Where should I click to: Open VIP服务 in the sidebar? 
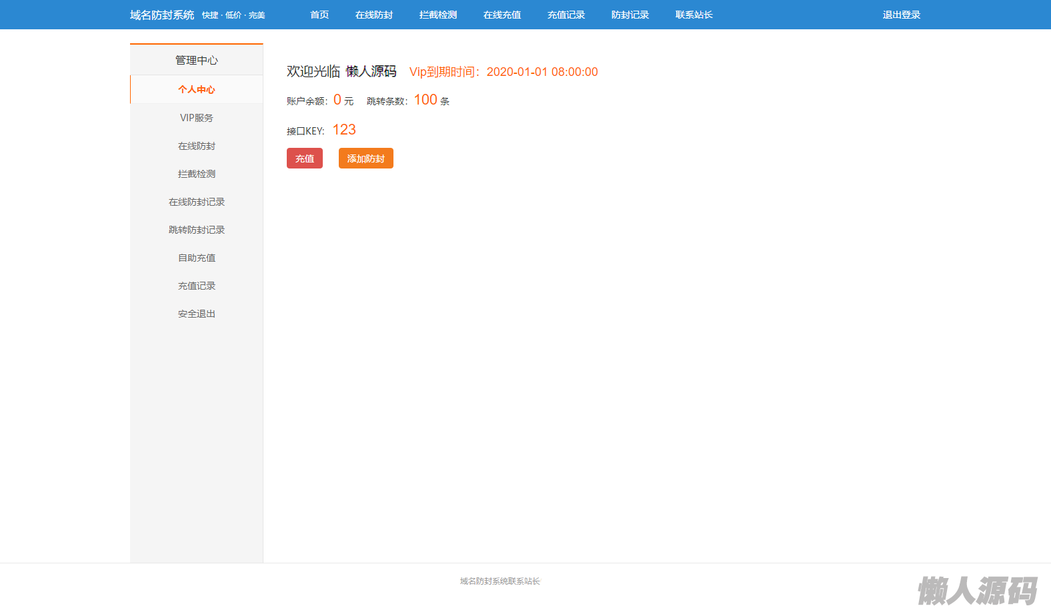(197, 118)
